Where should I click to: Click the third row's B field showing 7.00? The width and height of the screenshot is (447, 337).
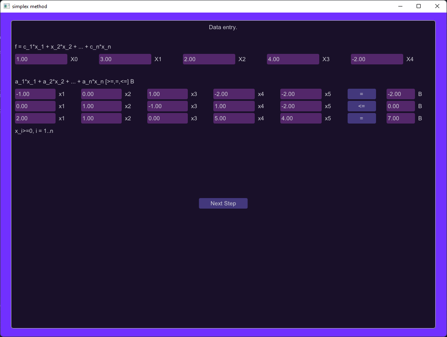pyautogui.click(x=400, y=118)
